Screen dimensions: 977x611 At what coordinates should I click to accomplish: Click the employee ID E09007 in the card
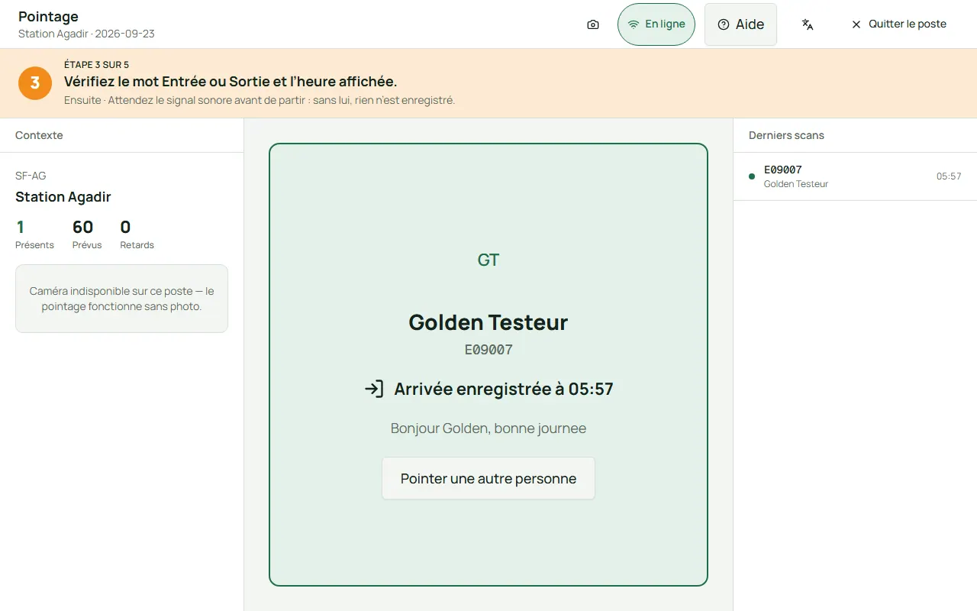click(x=488, y=350)
